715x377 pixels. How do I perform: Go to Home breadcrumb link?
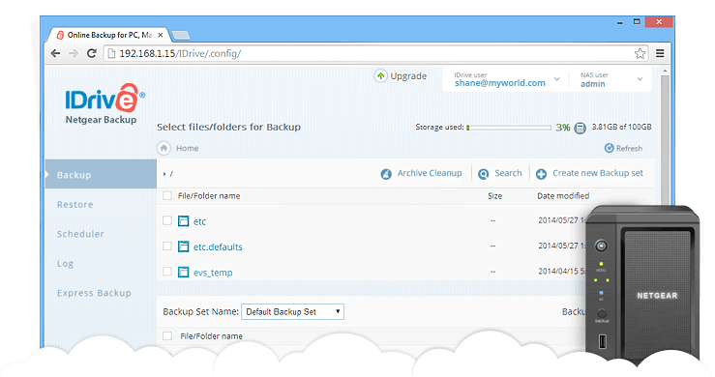click(187, 148)
